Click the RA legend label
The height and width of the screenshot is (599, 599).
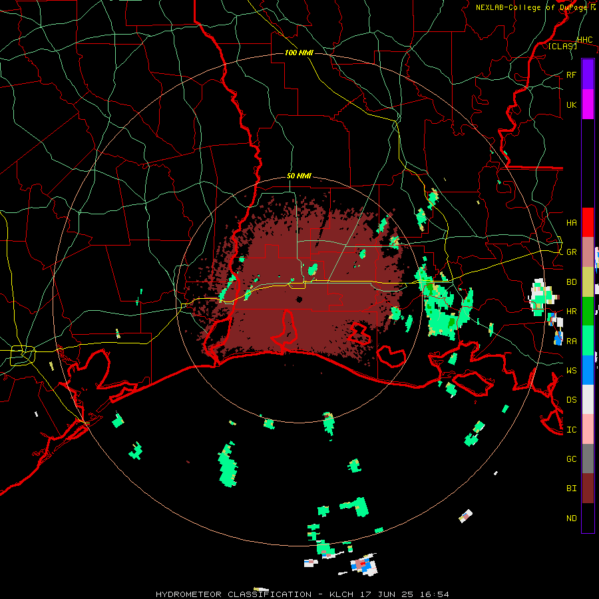(571, 341)
